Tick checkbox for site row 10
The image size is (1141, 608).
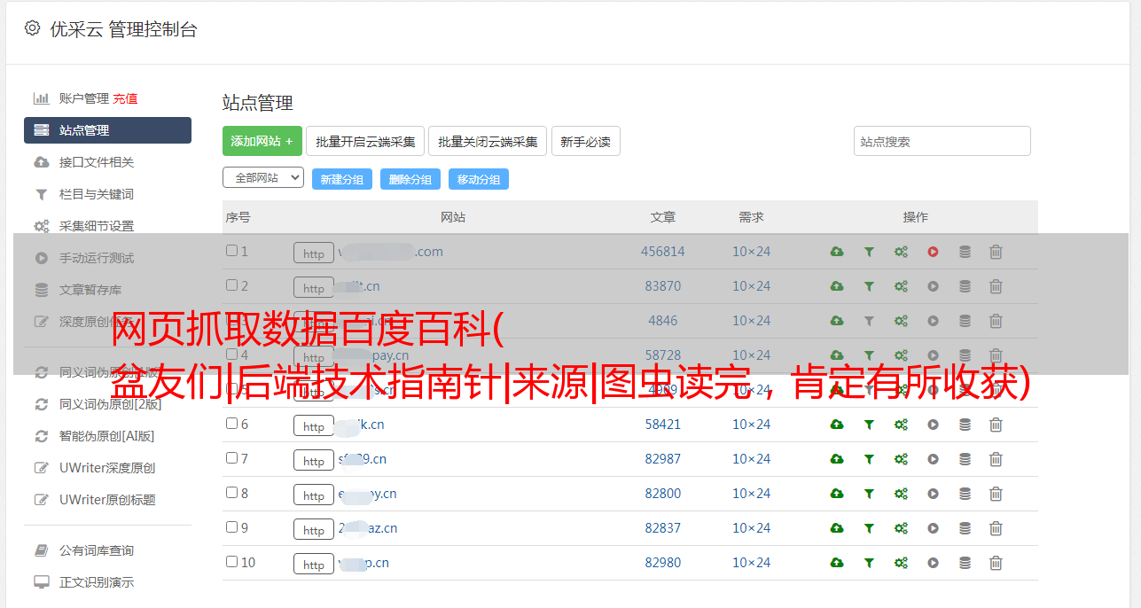[231, 562]
